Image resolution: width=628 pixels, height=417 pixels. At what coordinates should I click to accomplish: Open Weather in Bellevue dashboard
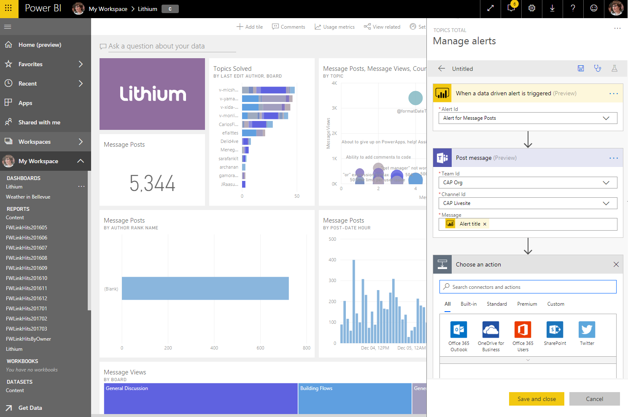pyautogui.click(x=28, y=197)
